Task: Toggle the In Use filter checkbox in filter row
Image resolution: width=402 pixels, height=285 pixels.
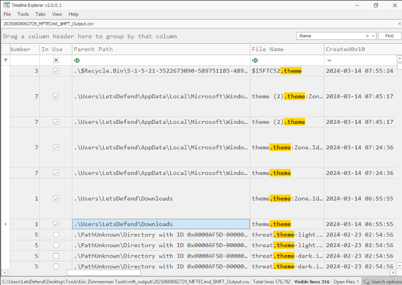Action: tap(56, 60)
